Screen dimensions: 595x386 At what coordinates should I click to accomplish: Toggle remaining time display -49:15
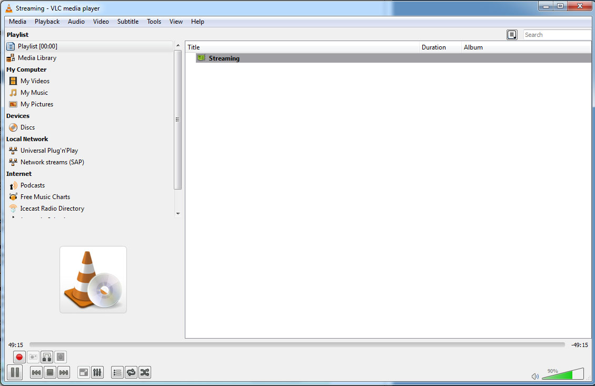(579, 344)
